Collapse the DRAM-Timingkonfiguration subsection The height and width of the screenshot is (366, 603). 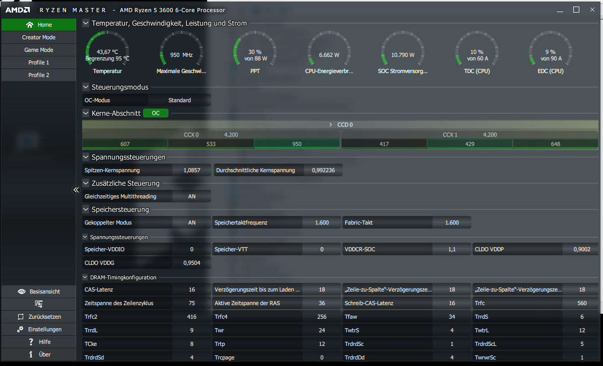[85, 277]
